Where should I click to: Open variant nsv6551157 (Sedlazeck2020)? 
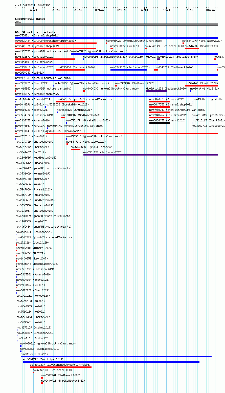tap(103, 152)
